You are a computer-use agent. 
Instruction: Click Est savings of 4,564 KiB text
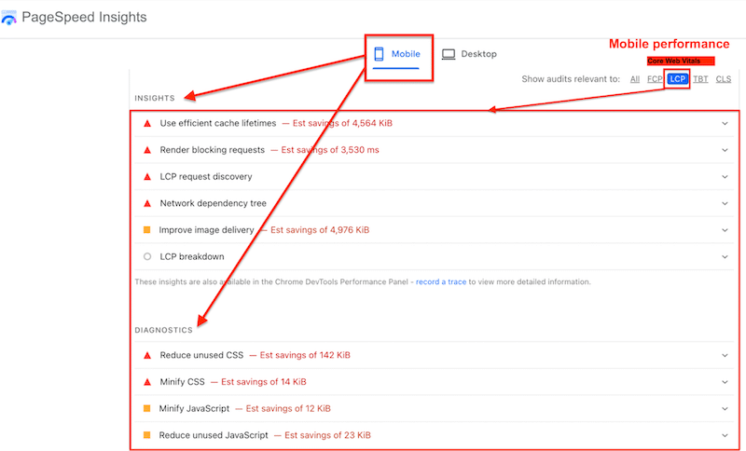coord(342,123)
